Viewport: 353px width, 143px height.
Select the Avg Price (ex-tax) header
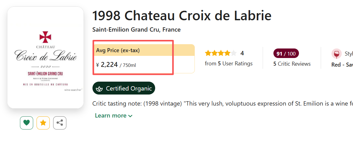point(118,50)
